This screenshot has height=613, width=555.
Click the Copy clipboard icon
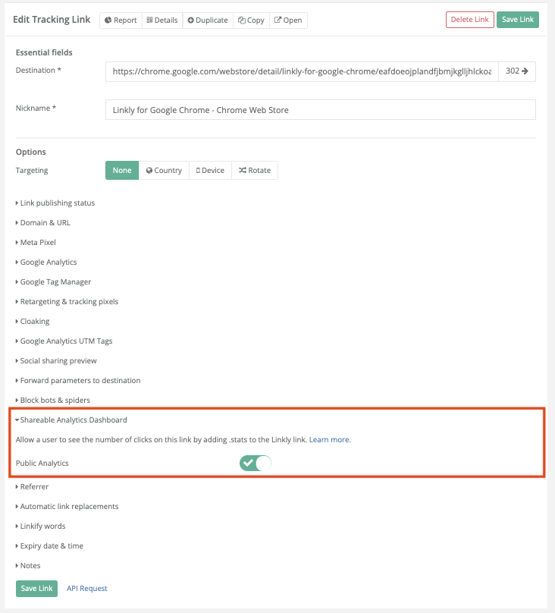pyautogui.click(x=242, y=20)
